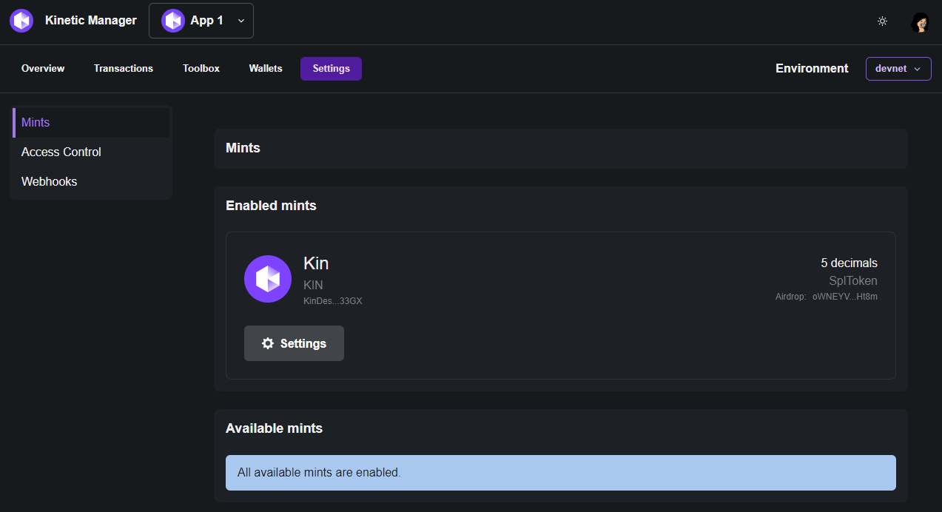This screenshot has width=942, height=512.
Task: Expand the devnet chevron
Action: (918, 69)
